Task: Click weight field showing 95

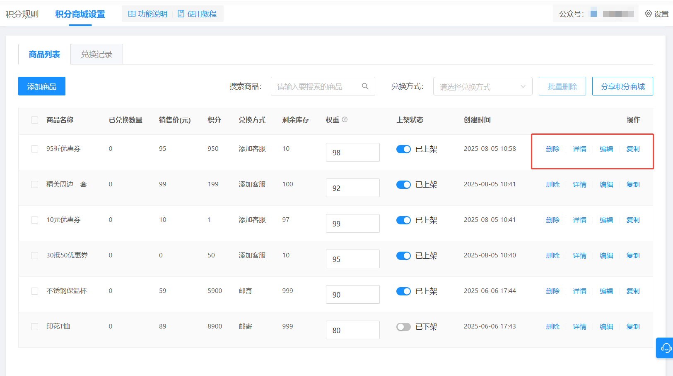Action: point(352,259)
